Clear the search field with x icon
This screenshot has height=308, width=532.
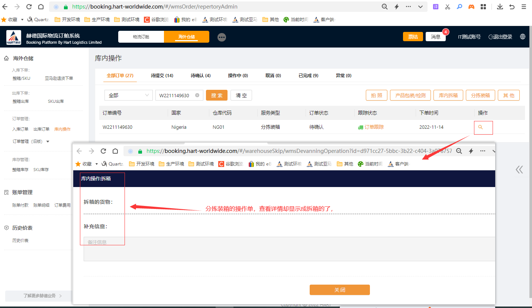pyautogui.click(x=197, y=95)
